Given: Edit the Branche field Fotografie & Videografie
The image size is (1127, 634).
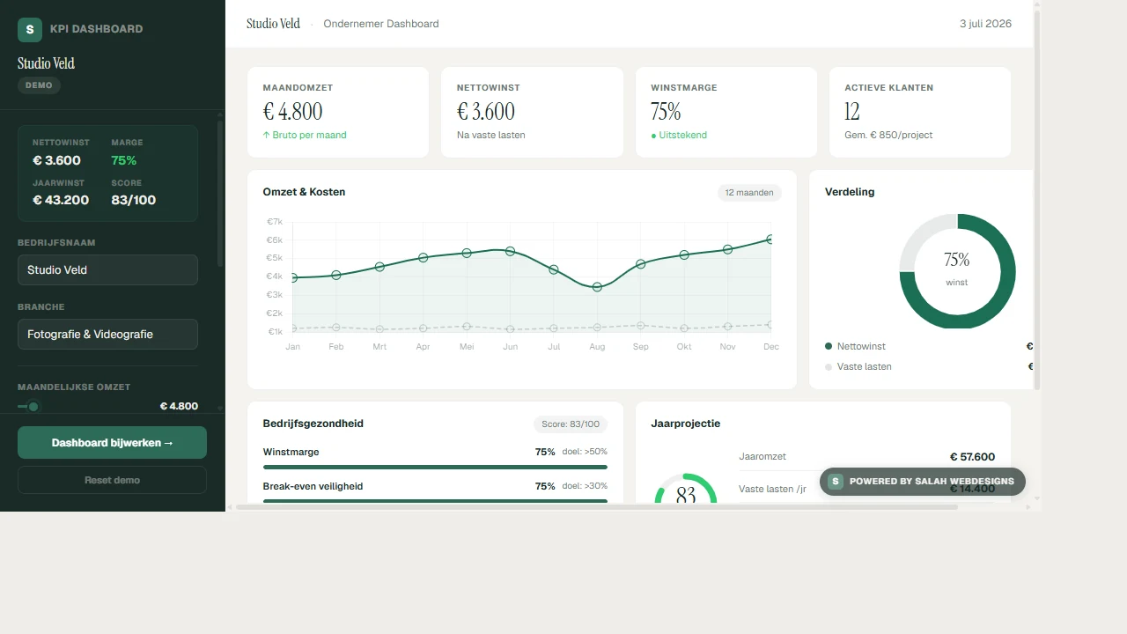Looking at the screenshot, I should point(107,334).
